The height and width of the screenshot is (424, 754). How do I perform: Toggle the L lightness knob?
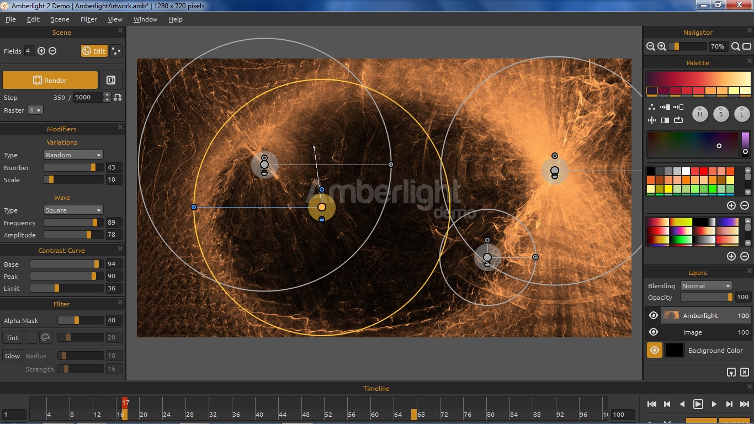tap(742, 114)
